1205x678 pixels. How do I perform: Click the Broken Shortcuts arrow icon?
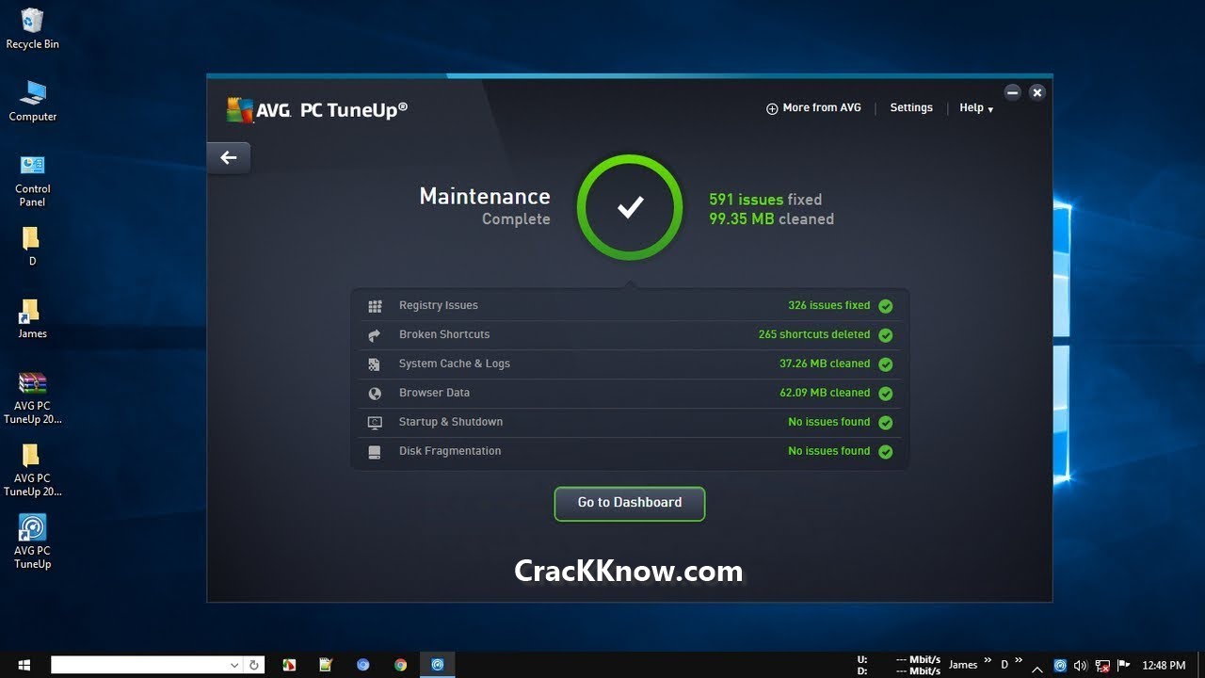tap(375, 335)
